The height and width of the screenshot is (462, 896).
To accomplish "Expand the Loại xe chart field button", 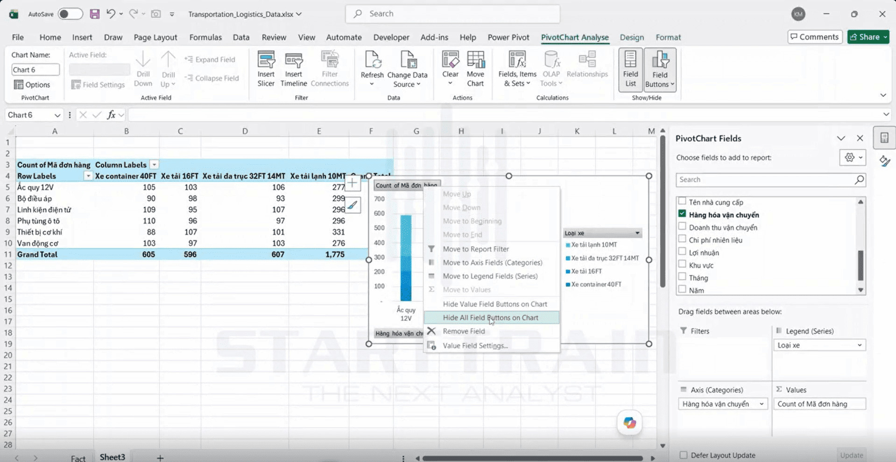I will [602, 233].
